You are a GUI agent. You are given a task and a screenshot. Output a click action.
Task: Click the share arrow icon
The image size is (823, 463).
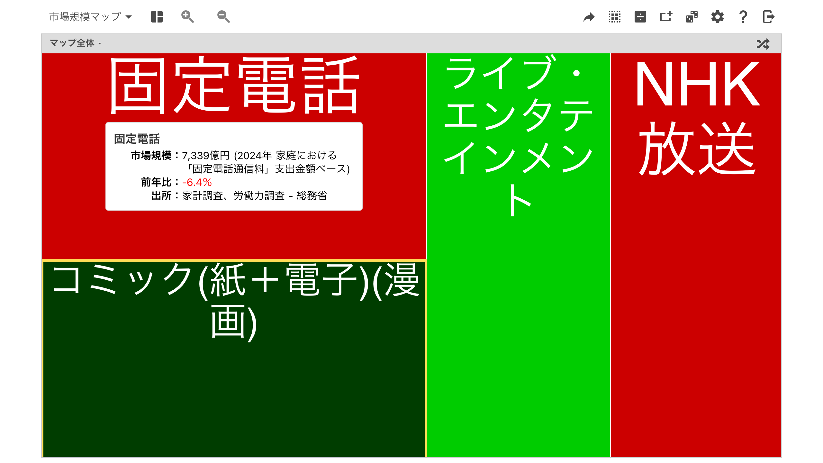click(589, 17)
